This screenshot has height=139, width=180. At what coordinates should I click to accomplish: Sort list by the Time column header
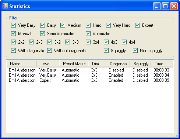[x=162, y=64]
